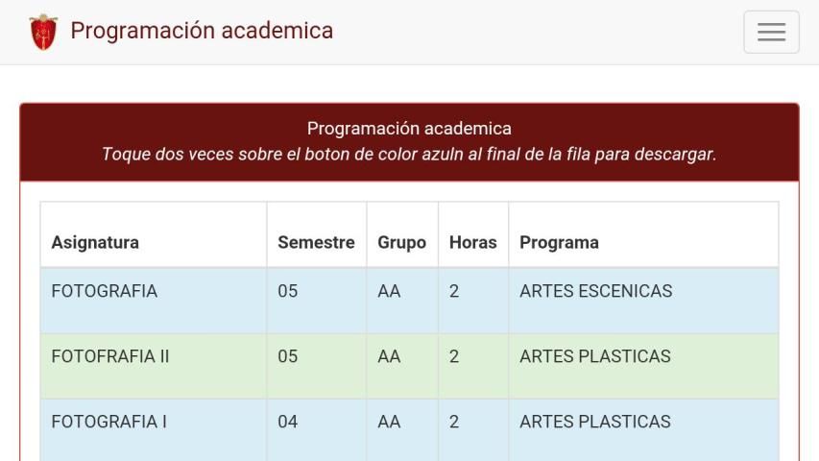
Task: Select the FOTOGRAFIA subject cell
Action: coord(104,291)
